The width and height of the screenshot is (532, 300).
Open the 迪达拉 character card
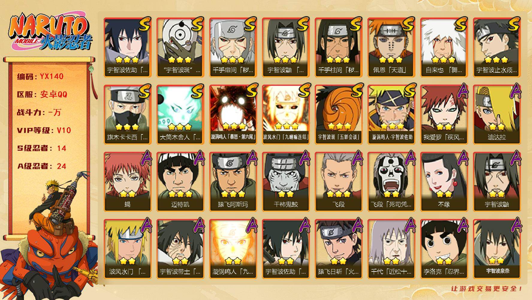497,115
